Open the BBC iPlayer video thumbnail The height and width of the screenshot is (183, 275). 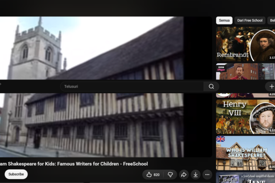click(x=245, y=71)
